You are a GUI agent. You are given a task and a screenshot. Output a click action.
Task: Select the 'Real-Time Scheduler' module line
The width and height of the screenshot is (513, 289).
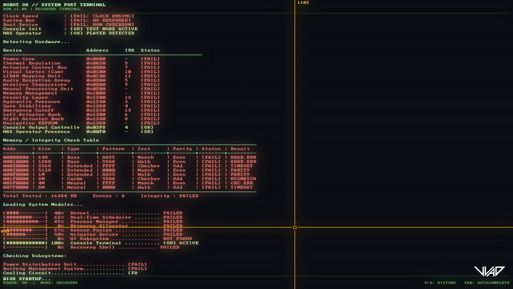coord(93,217)
